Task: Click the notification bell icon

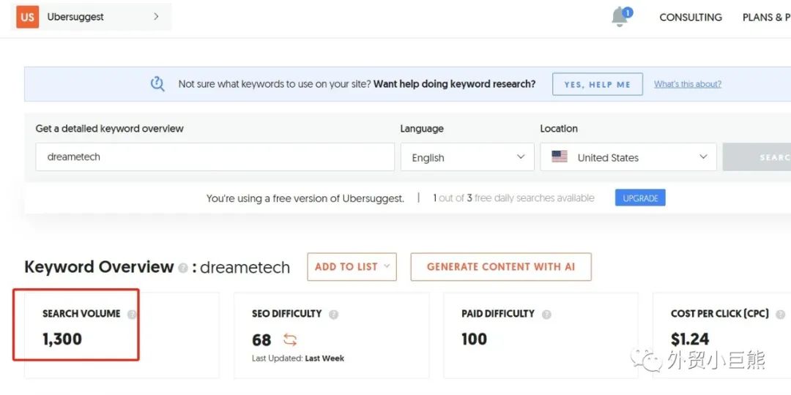Action: tap(620, 18)
